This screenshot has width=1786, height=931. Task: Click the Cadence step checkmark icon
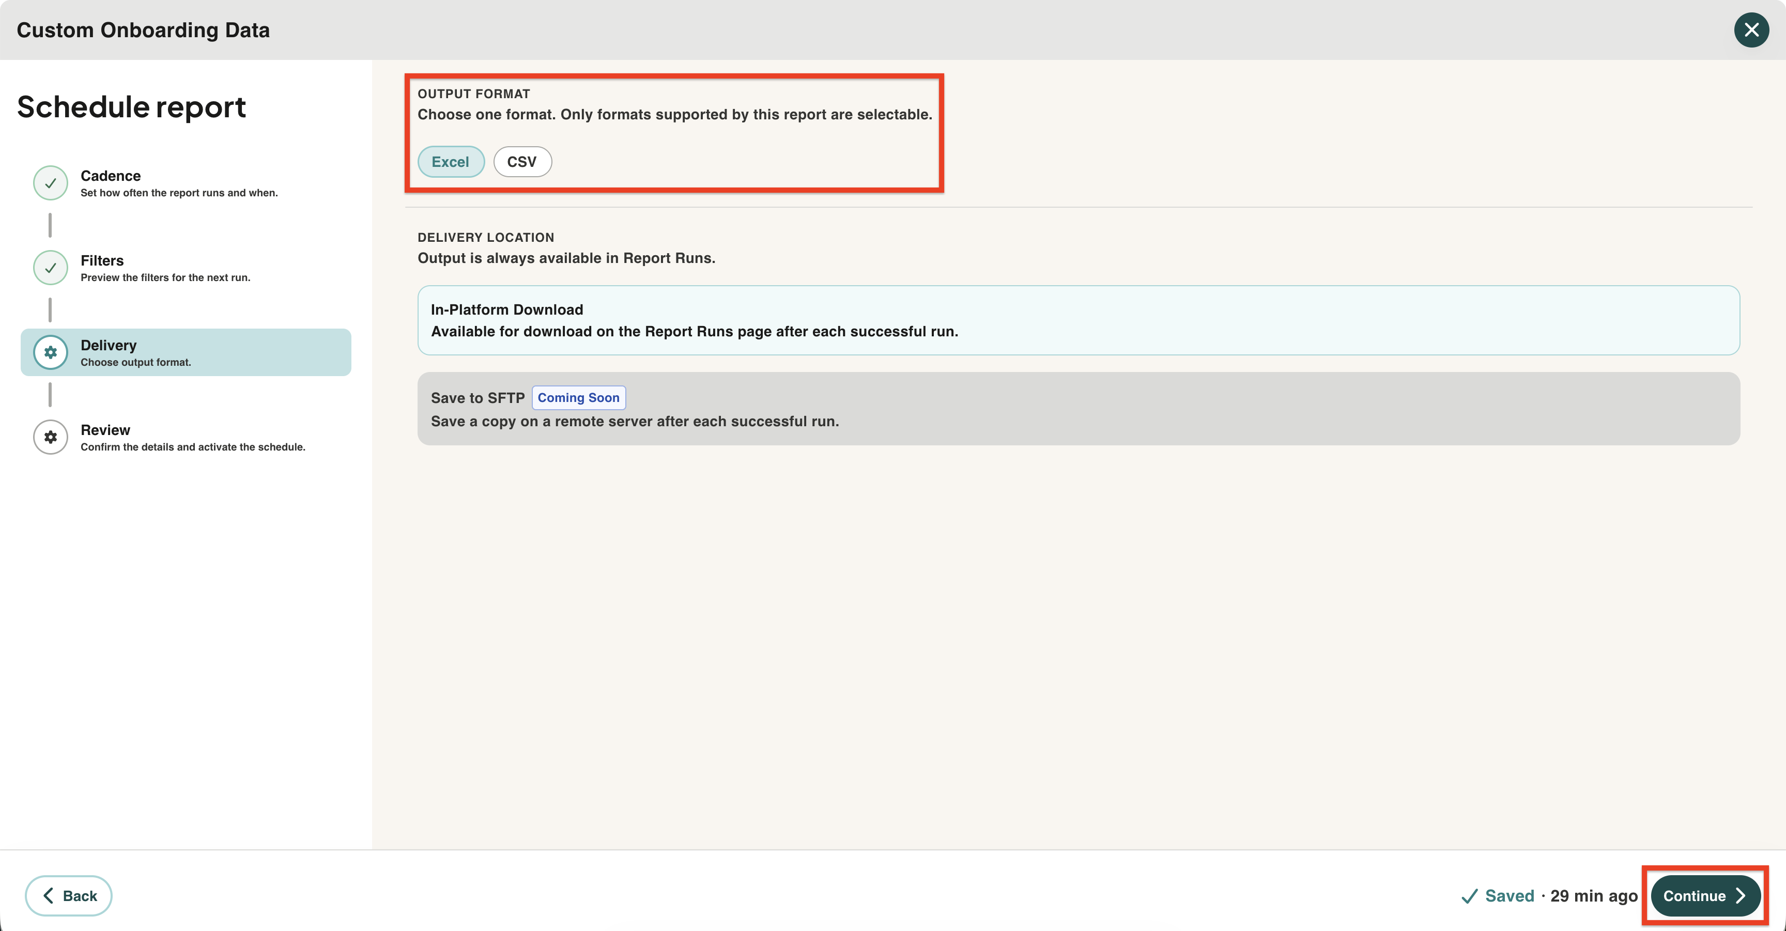(51, 183)
